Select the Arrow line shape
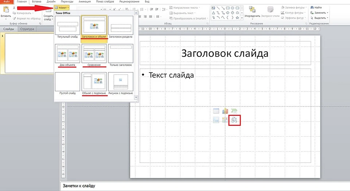 click(223, 8)
